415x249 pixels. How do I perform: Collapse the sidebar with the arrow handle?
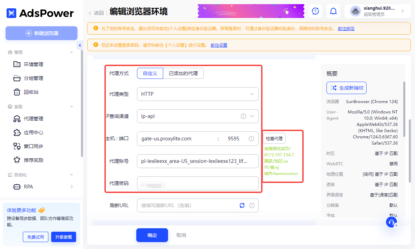click(80, 45)
